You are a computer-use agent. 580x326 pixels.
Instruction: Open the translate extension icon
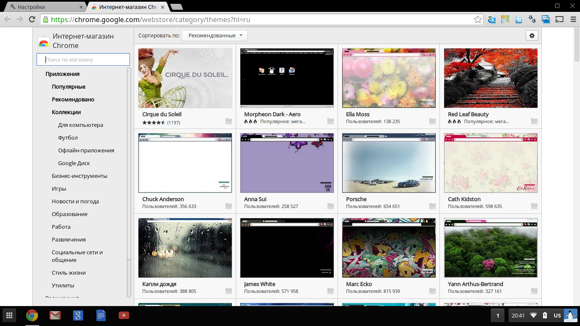[492, 20]
